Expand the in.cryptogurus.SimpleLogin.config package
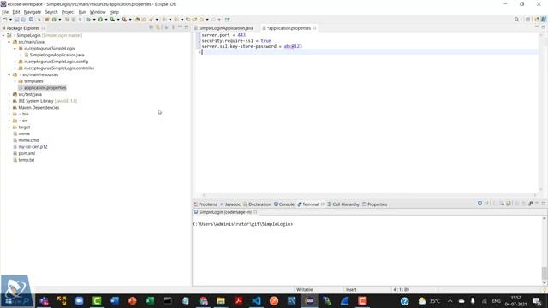 pyautogui.click(x=15, y=62)
